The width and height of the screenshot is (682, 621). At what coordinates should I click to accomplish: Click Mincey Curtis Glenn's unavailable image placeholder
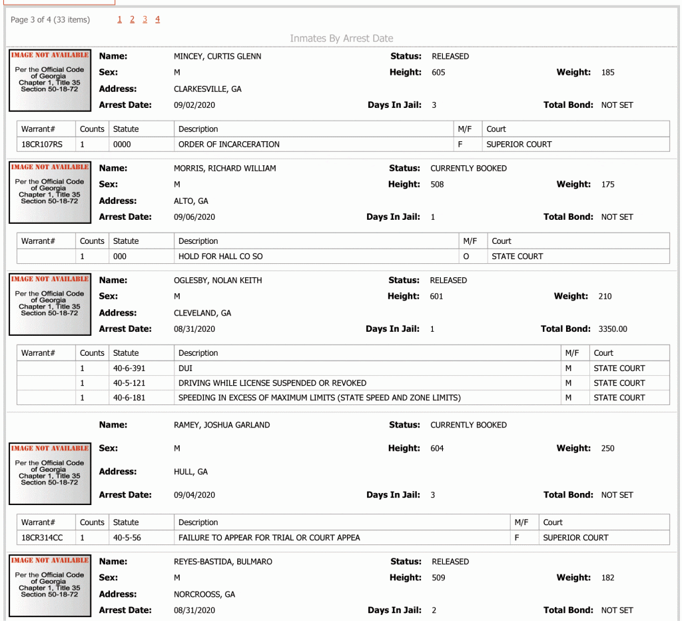[x=50, y=81]
